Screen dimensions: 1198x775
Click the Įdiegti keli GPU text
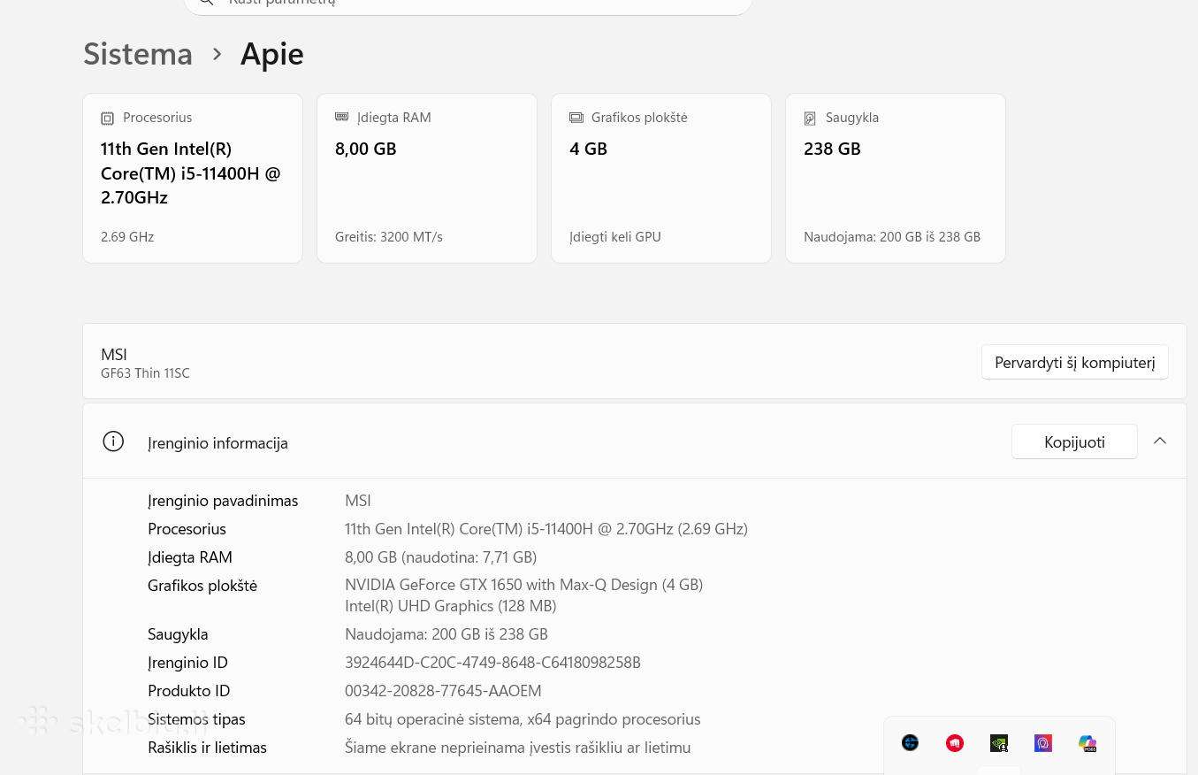pyautogui.click(x=615, y=236)
